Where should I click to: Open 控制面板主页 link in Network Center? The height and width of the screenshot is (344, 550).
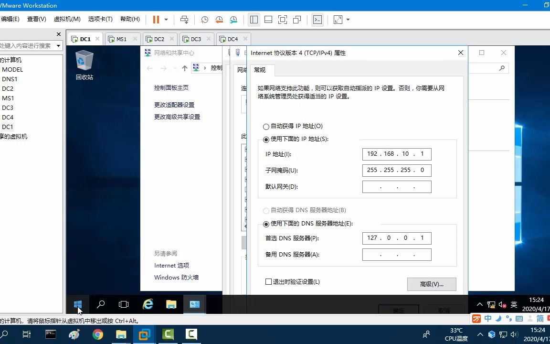(171, 88)
